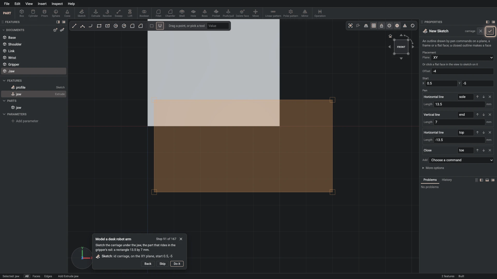Viewport: 497px width, 279px height.
Task: Switch to the History tab
Action: click(x=447, y=180)
